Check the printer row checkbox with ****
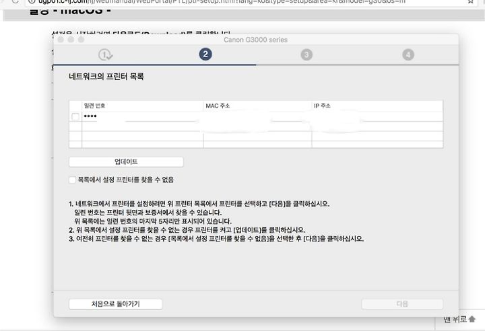The width and height of the screenshot is (485, 331). (x=75, y=116)
